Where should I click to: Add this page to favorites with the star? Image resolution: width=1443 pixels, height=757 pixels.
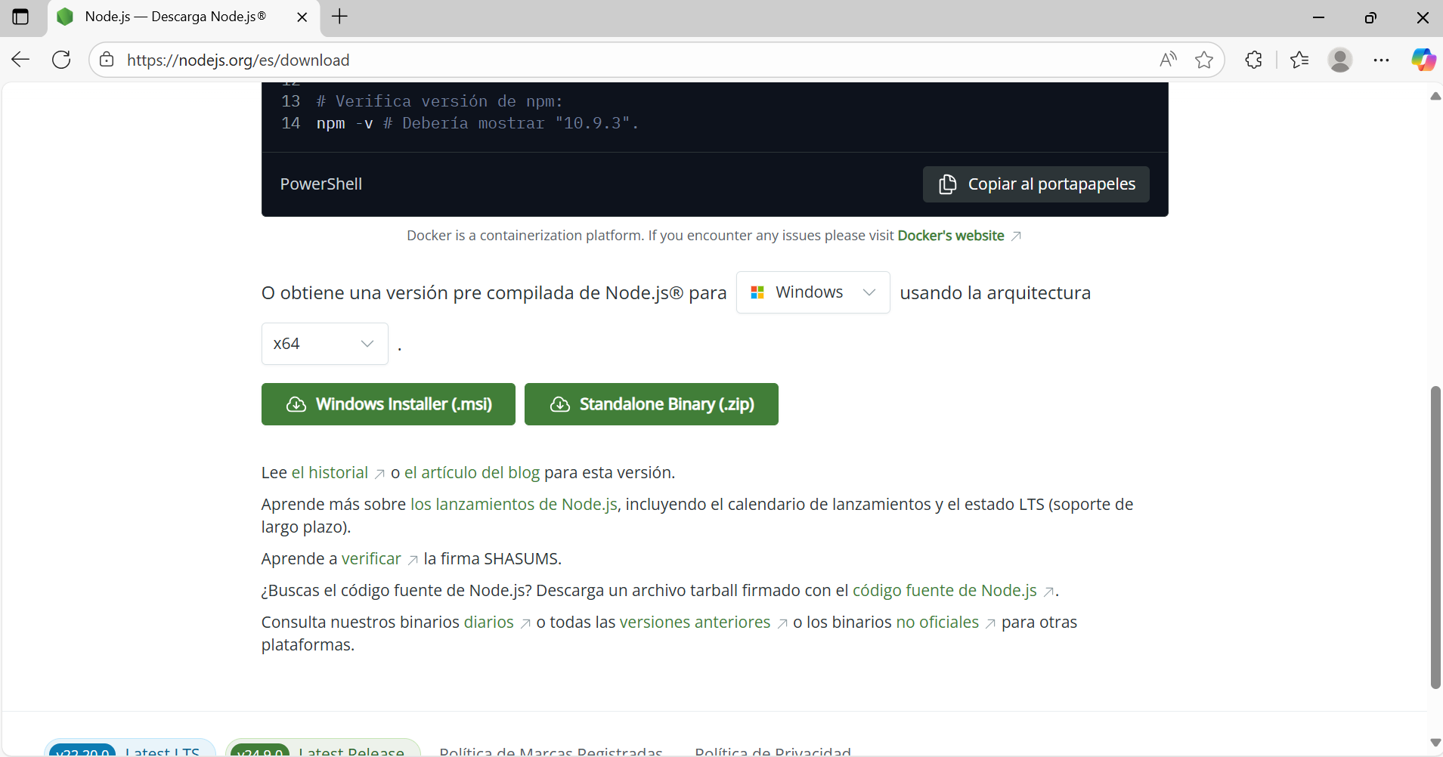pyautogui.click(x=1204, y=60)
